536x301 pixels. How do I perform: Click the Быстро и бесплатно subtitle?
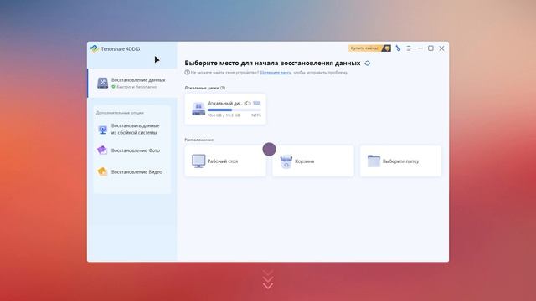coord(137,87)
